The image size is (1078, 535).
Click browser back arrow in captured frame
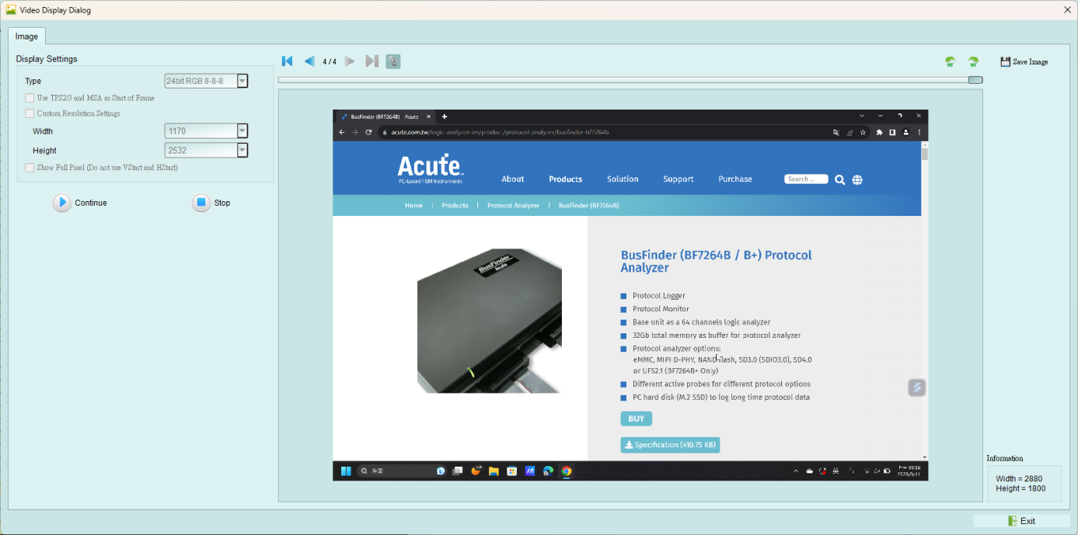click(342, 132)
